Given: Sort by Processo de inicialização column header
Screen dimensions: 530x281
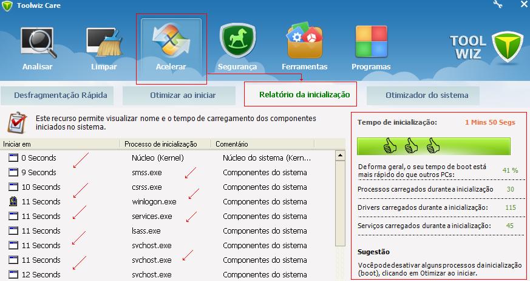Looking at the screenshot, I should pos(166,144).
